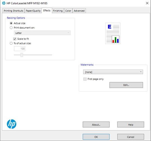
Task: Open the Paper/Quality tab
Action: coord(33,11)
